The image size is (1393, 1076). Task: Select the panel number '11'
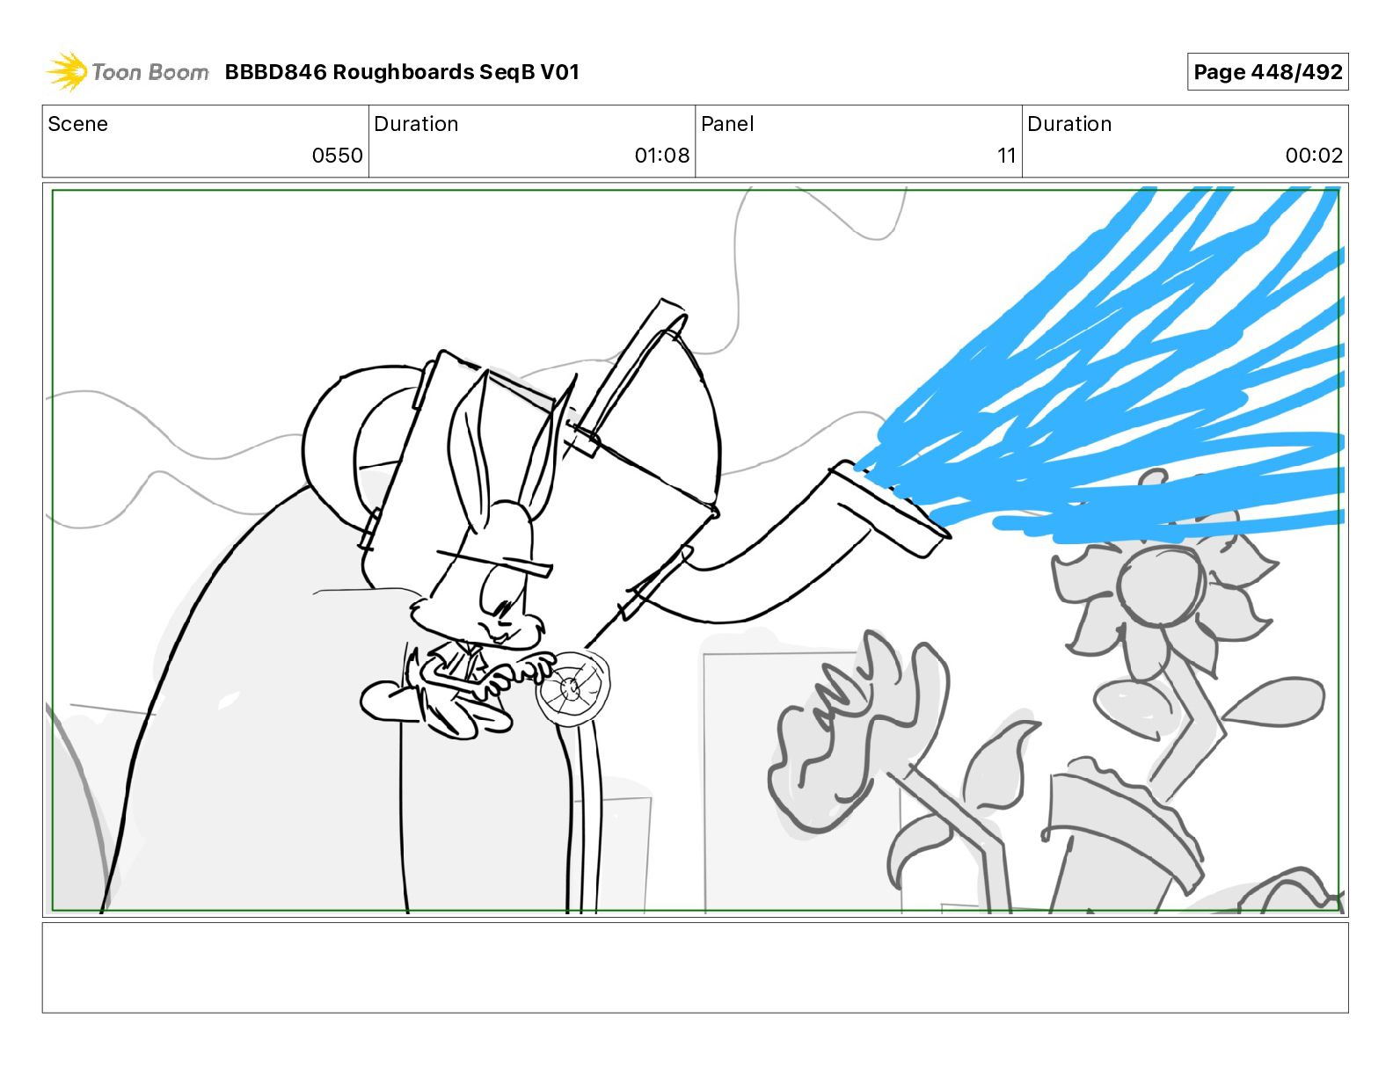[x=1007, y=156]
